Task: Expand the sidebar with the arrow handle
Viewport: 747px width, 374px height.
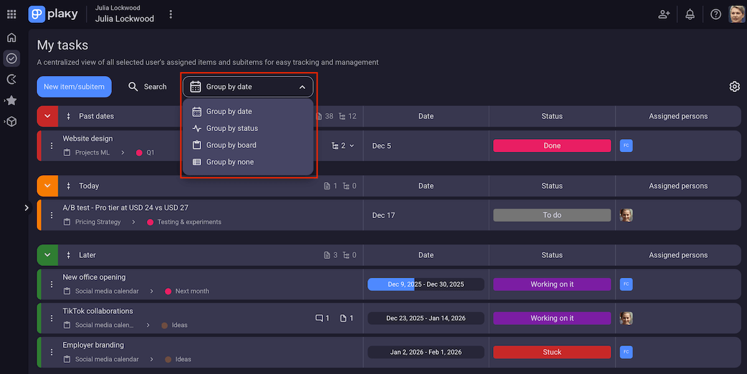Action: (x=27, y=208)
